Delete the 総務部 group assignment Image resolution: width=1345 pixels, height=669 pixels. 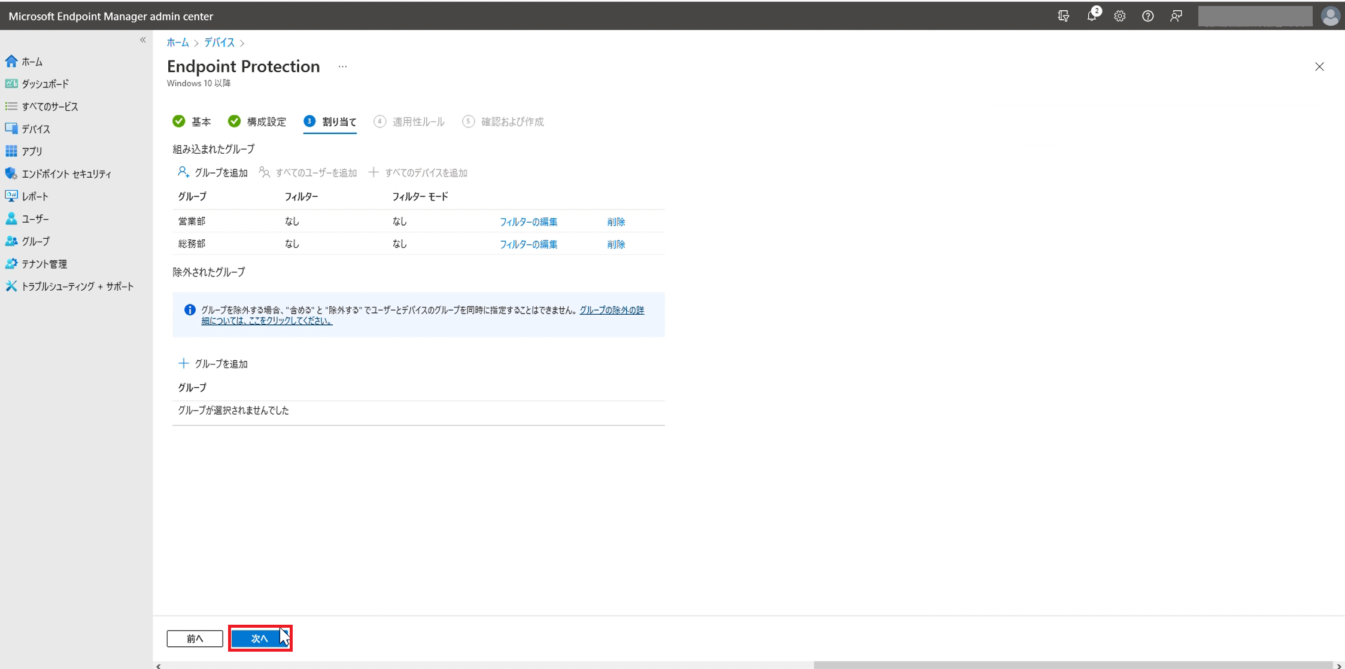coord(616,244)
